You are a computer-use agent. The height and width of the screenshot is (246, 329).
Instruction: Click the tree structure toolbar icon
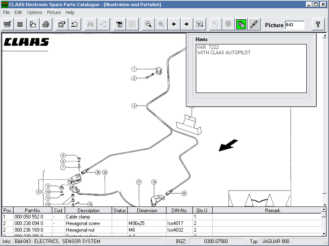coord(103,24)
